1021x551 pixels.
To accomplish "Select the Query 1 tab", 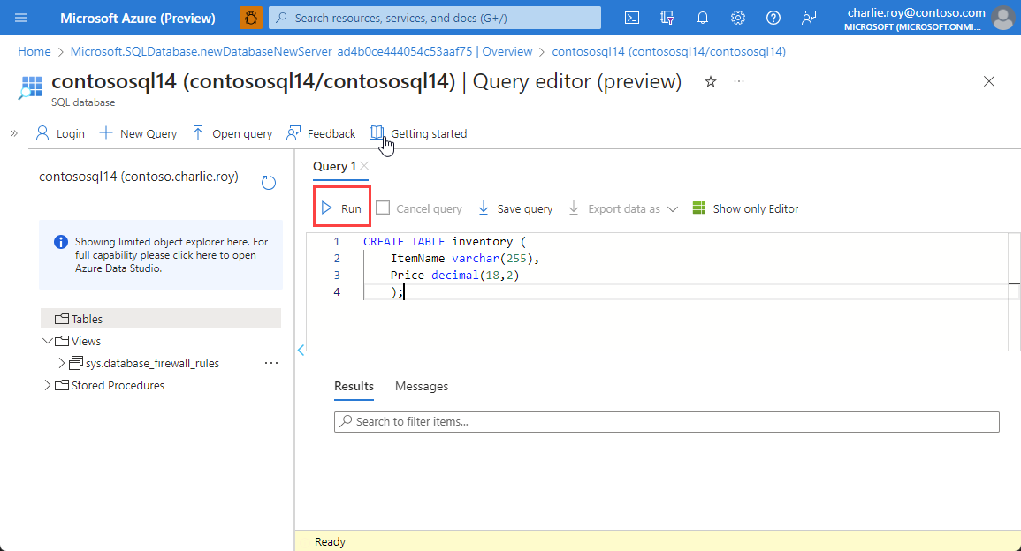I will tap(334, 166).
